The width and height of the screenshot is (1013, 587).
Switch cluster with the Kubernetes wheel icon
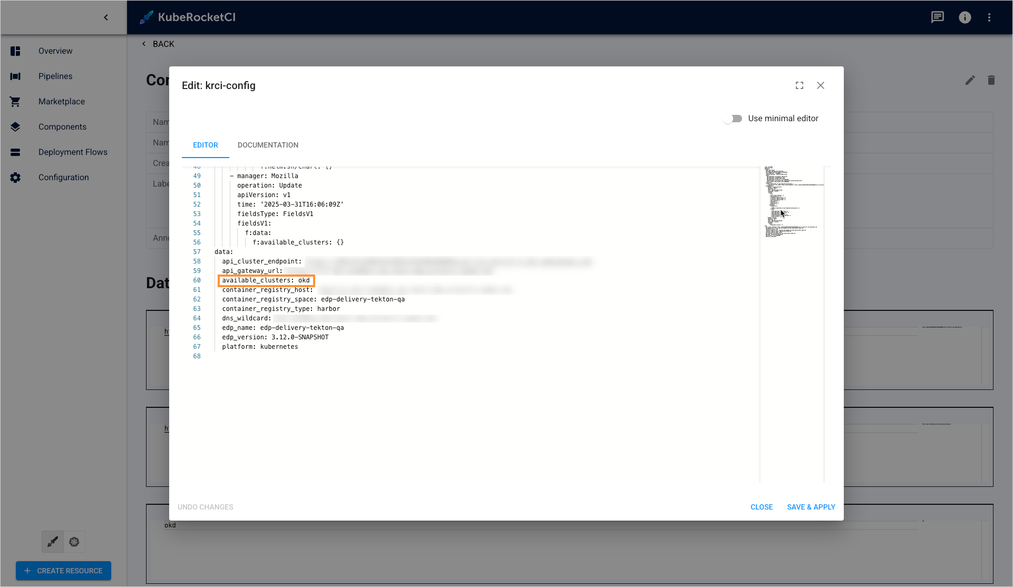point(74,542)
